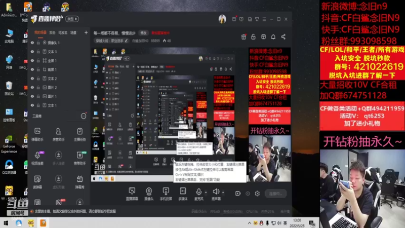Hide the 摄像头 1 source
The height and width of the screenshot is (228, 405).
[32, 43]
